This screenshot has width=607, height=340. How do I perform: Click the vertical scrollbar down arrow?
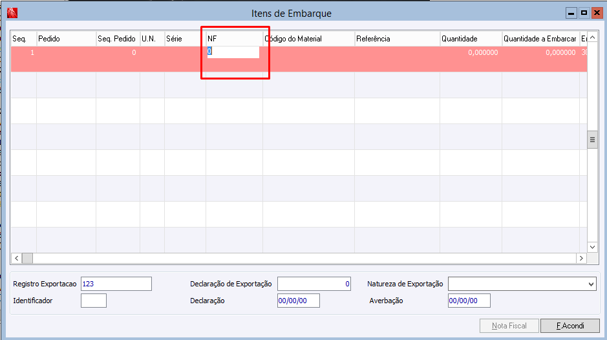coord(592,247)
